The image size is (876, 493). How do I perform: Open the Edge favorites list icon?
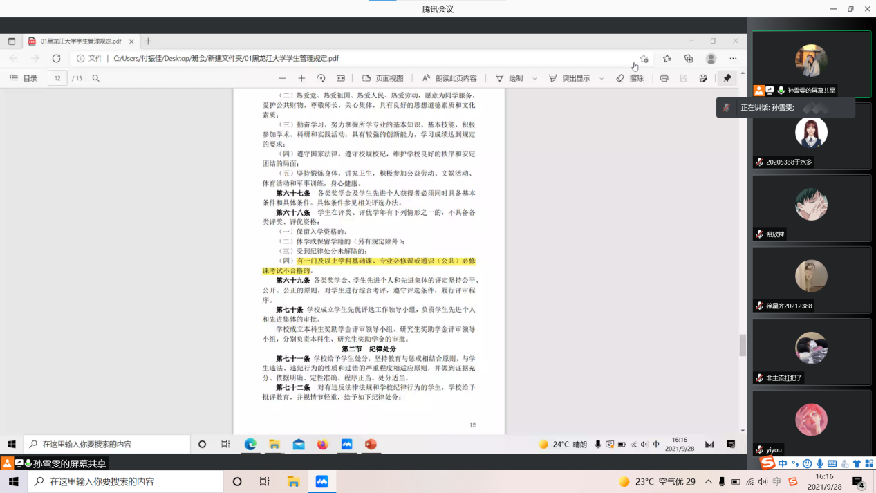coord(667,59)
